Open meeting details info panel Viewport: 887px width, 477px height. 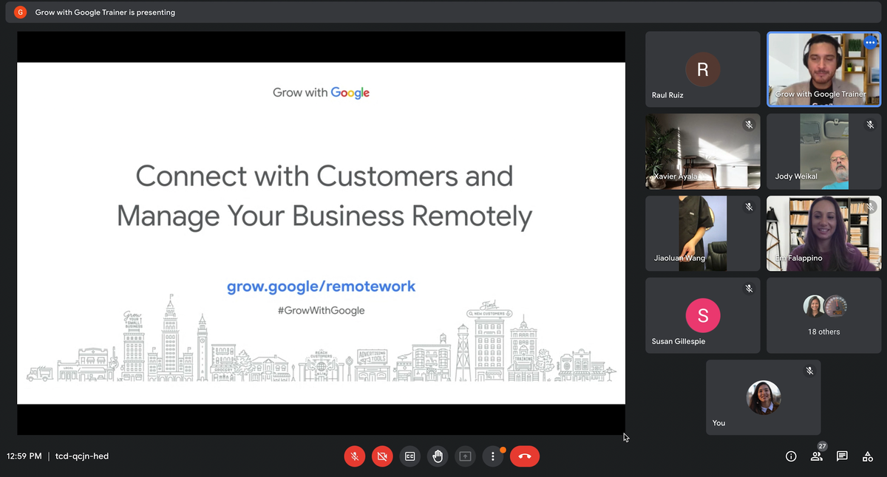click(791, 456)
